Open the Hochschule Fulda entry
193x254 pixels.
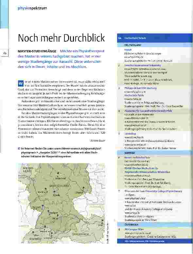click(x=134, y=95)
